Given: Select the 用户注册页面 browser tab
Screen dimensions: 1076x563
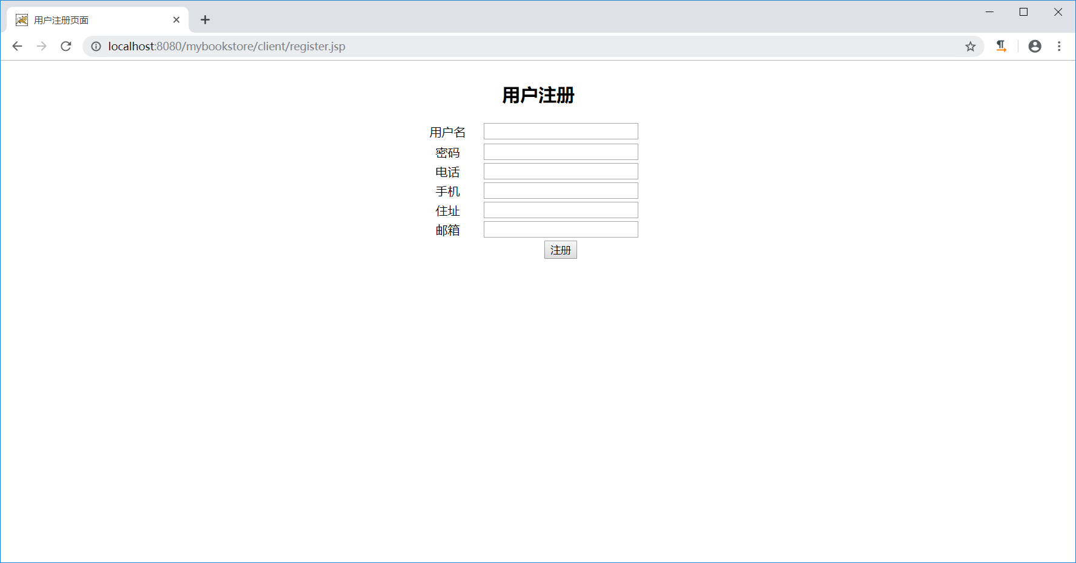Looking at the screenshot, I should (98, 20).
